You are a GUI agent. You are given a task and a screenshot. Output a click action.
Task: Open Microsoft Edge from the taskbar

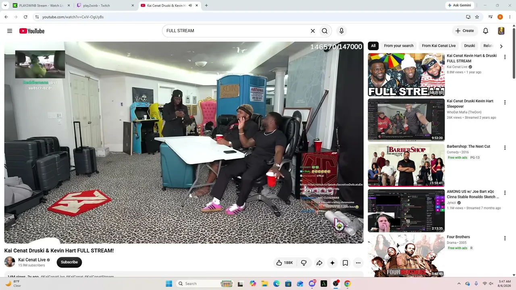276,284
